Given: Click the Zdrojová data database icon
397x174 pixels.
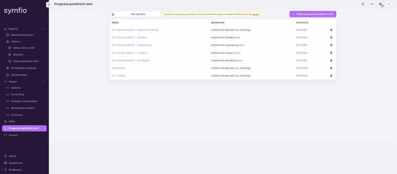Looking at the screenshot, I should pos(8,75).
